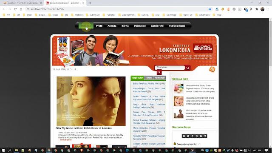Open the 'SEO' bookmark folder
This screenshot has height=153, width=272.
click(x=156, y=15)
